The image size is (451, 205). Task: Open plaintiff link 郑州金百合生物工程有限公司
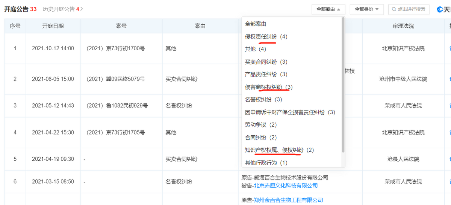288,200
